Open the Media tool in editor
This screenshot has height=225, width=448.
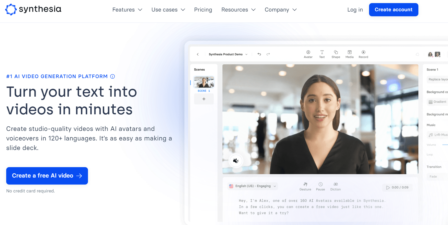pyautogui.click(x=350, y=54)
